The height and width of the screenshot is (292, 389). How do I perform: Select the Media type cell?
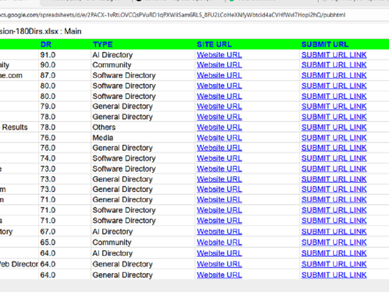click(143, 137)
